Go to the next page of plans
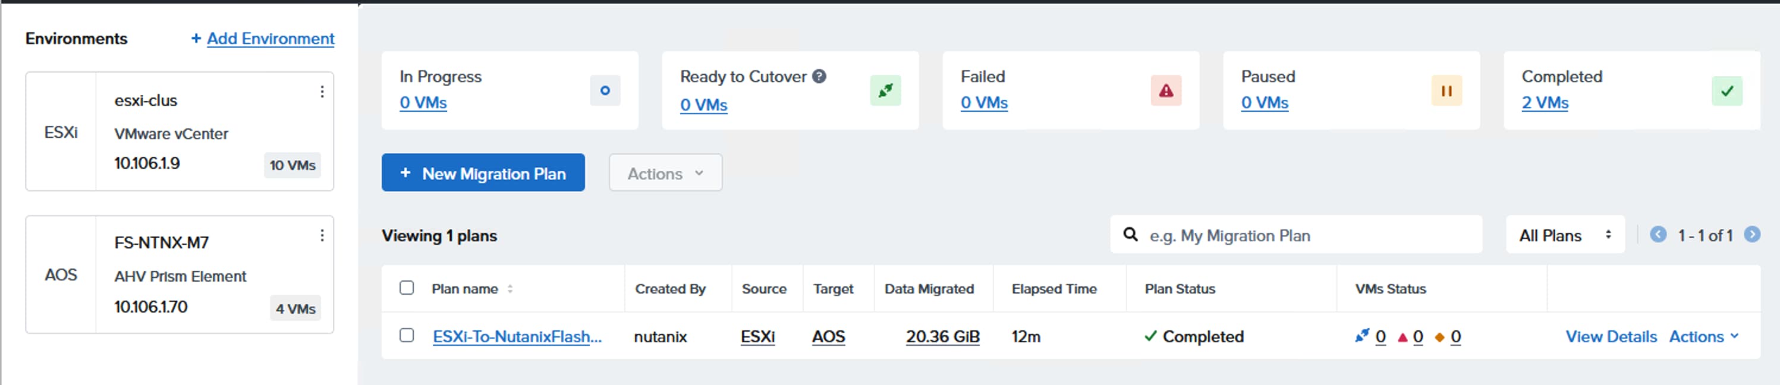This screenshot has width=1780, height=385. (x=1751, y=235)
